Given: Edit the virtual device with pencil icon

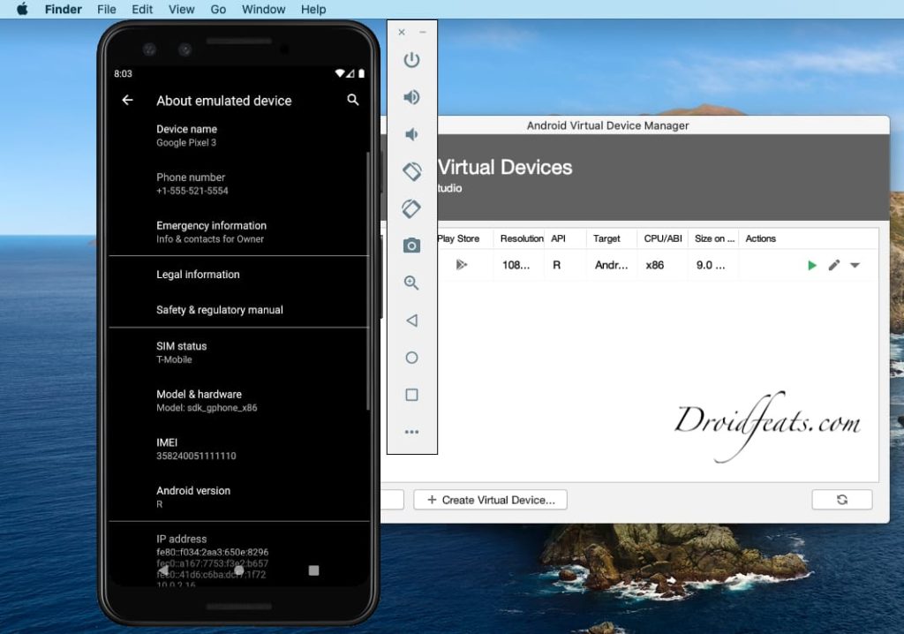Looking at the screenshot, I should 834,265.
